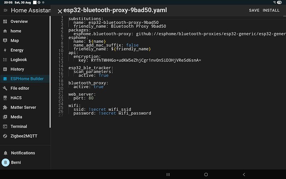
Task: Click the SAVE button
Action: tap(254, 10)
